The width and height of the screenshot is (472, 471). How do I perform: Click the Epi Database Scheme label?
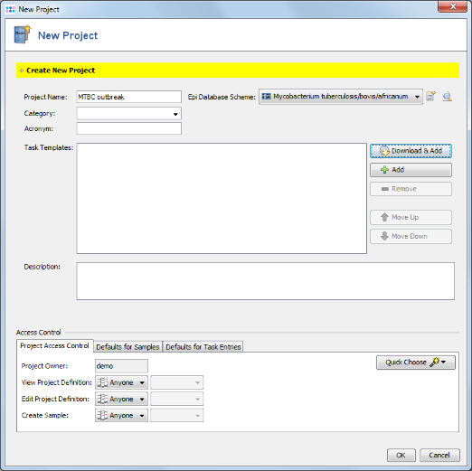point(222,97)
